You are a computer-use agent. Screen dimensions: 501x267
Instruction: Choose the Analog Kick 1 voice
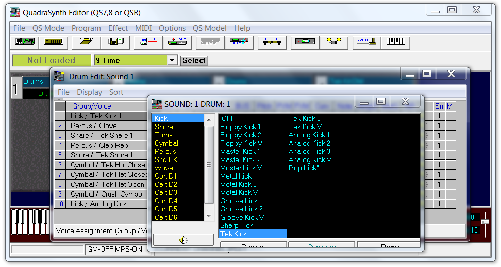pos(309,135)
